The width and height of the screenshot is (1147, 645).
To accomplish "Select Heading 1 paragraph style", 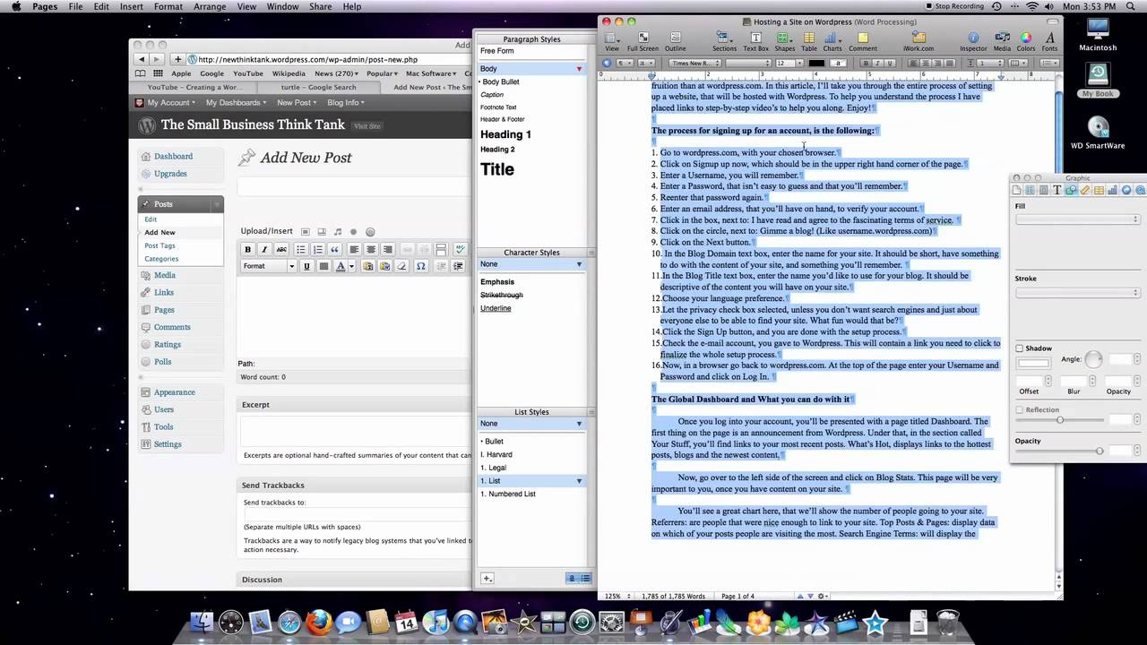I will click(x=505, y=134).
